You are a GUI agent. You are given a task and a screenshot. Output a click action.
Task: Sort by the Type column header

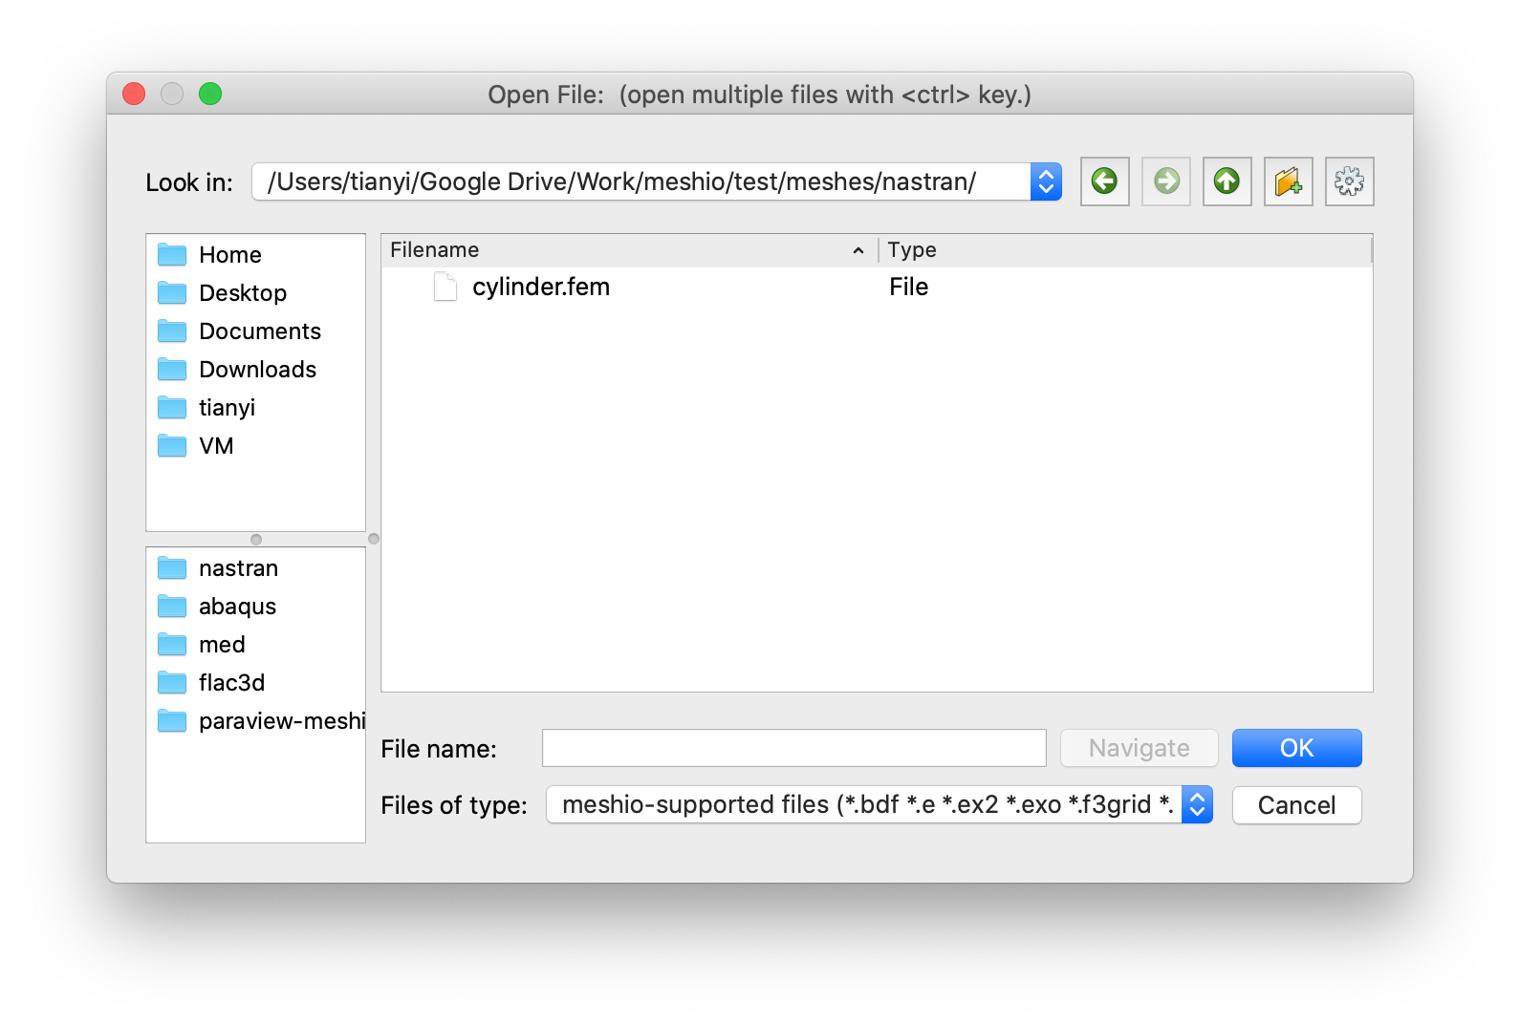tap(1125, 250)
